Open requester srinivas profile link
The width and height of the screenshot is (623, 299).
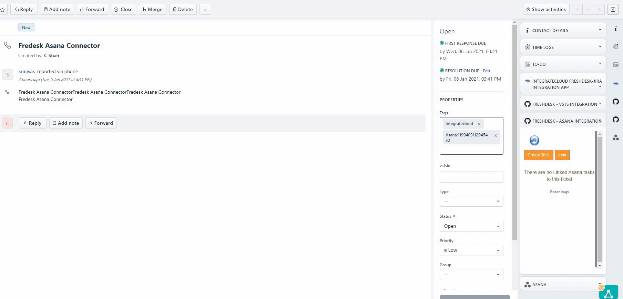tap(27, 71)
